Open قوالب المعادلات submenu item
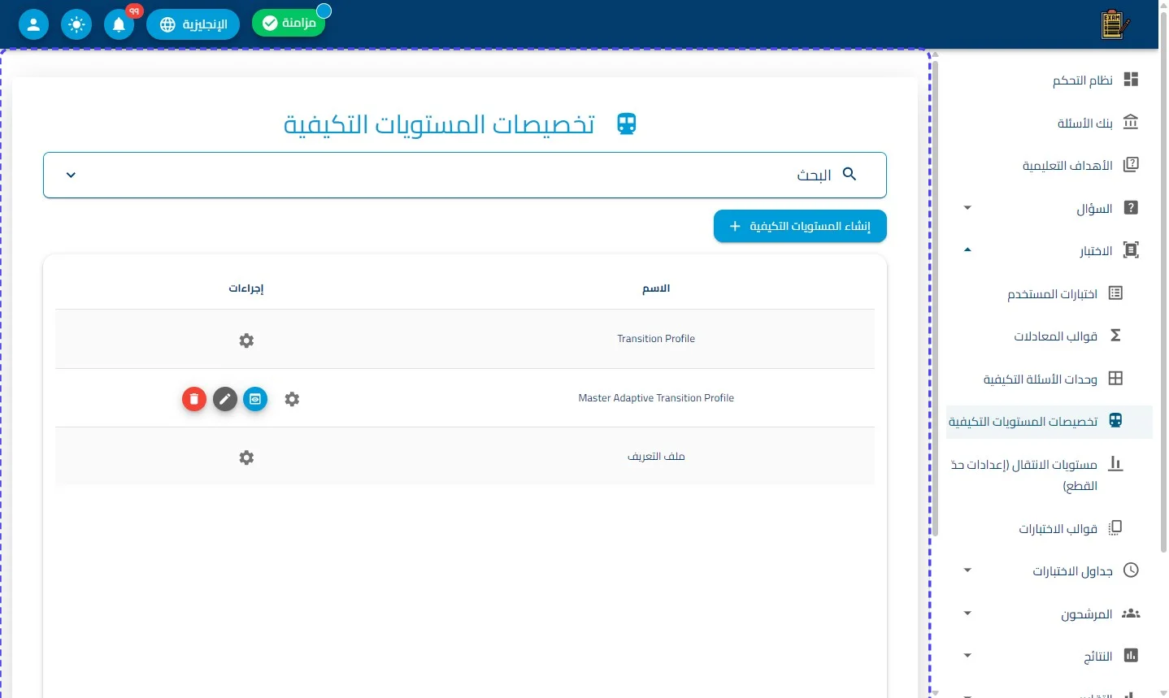Viewport: 1169px width, 698px height. (1049, 336)
